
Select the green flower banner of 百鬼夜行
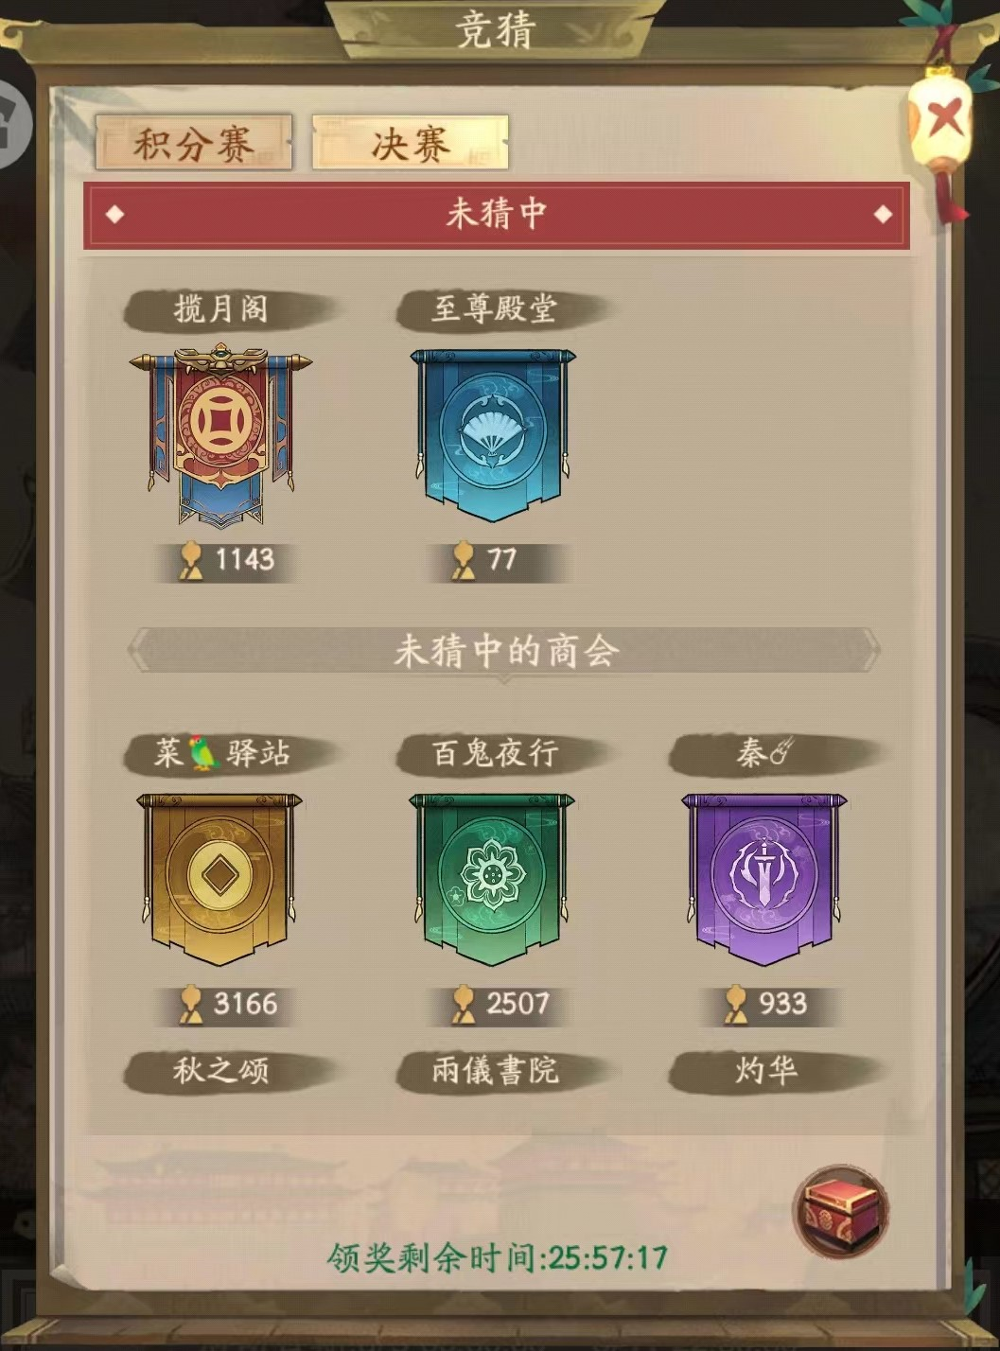[x=492, y=879]
